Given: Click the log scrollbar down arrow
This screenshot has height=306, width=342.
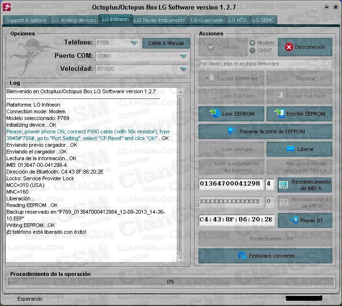Looking at the screenshot, I should click(181, 258).
